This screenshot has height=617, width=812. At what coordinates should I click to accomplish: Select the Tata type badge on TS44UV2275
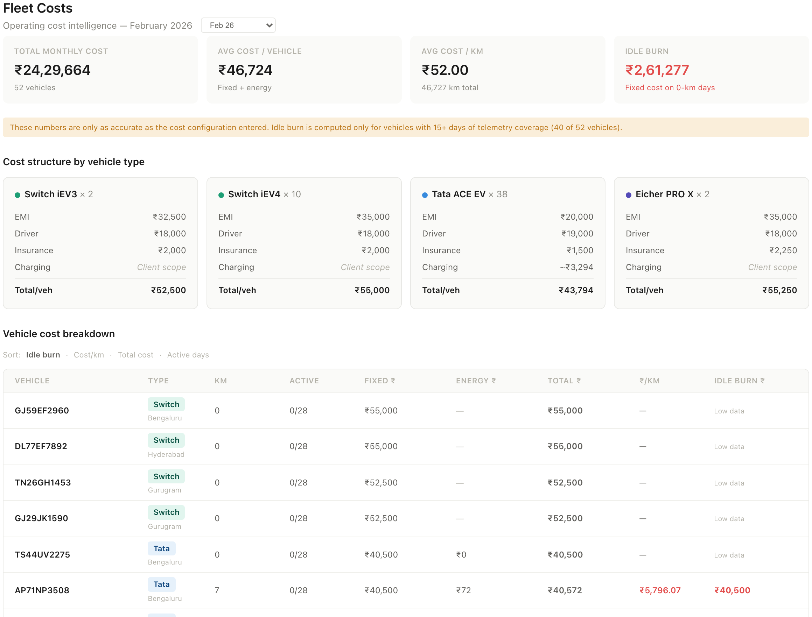162,548
